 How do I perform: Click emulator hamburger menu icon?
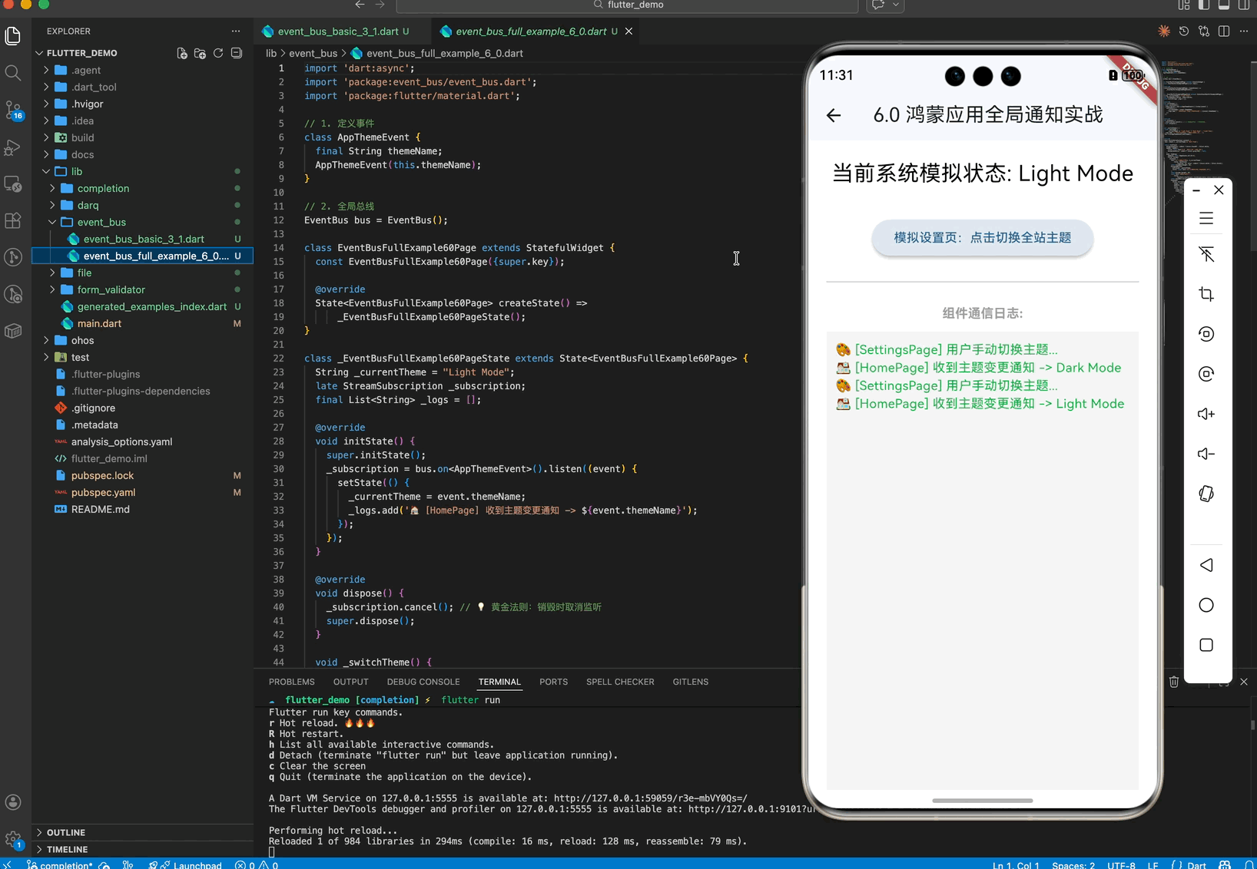(x=1206, y=218)
